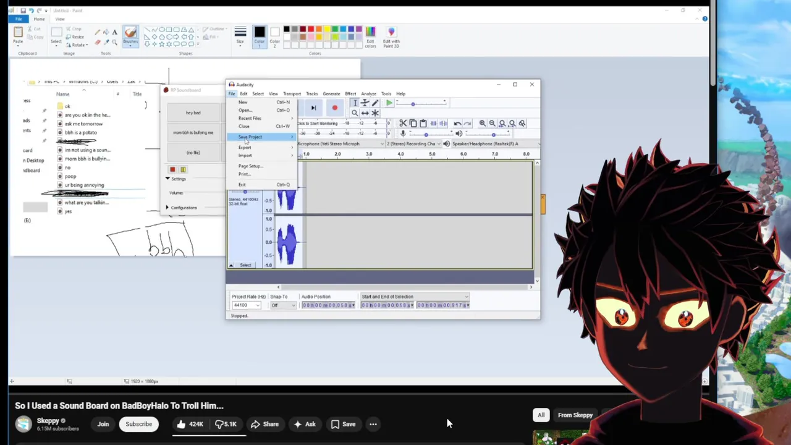Select the Audacity Draw pencil tool
791x445 pixels.
click(374, 103)
